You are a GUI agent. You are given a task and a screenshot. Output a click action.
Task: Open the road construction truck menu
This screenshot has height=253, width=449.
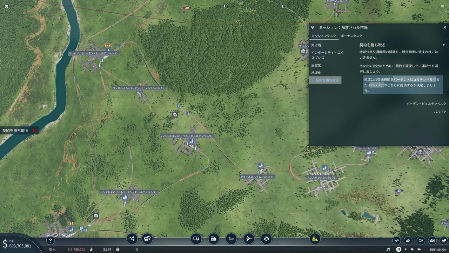pyautogui.click(x=196, y=239)
